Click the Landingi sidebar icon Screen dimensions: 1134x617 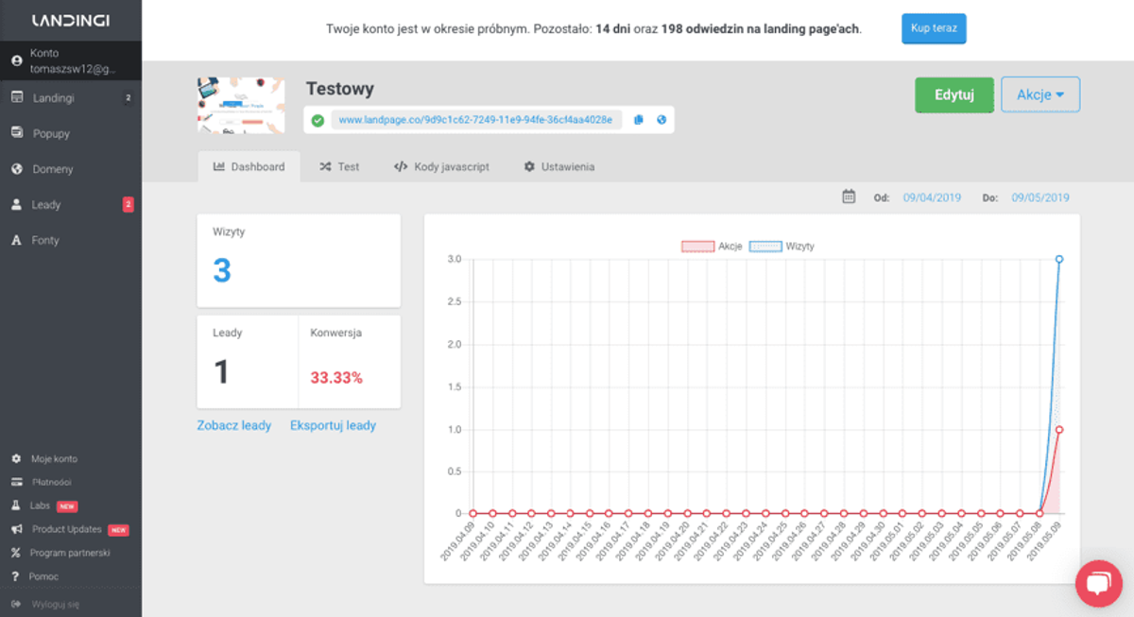16,97
